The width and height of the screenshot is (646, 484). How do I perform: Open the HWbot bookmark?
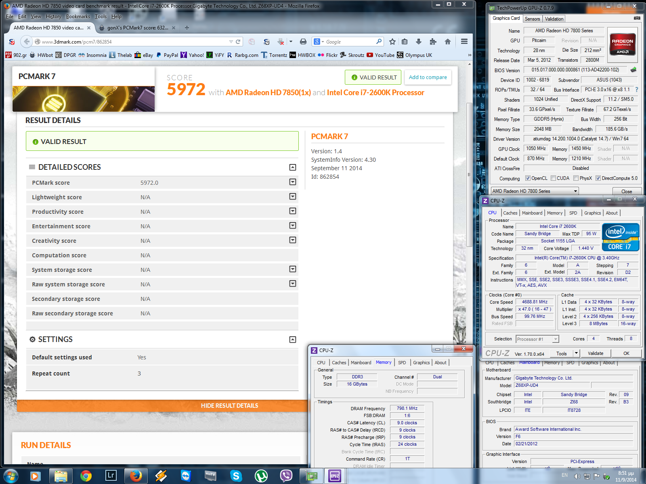41,55
